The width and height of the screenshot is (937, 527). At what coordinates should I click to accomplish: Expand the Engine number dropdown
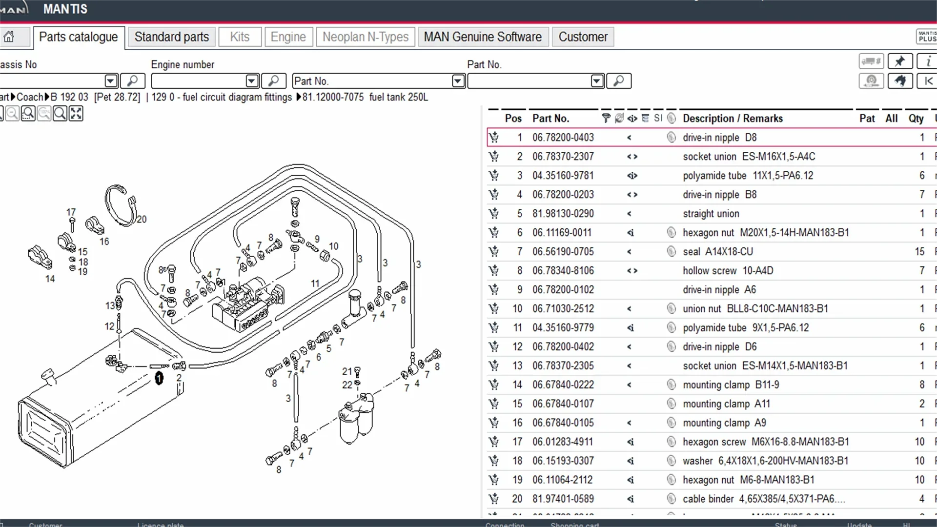pos(252,81)
